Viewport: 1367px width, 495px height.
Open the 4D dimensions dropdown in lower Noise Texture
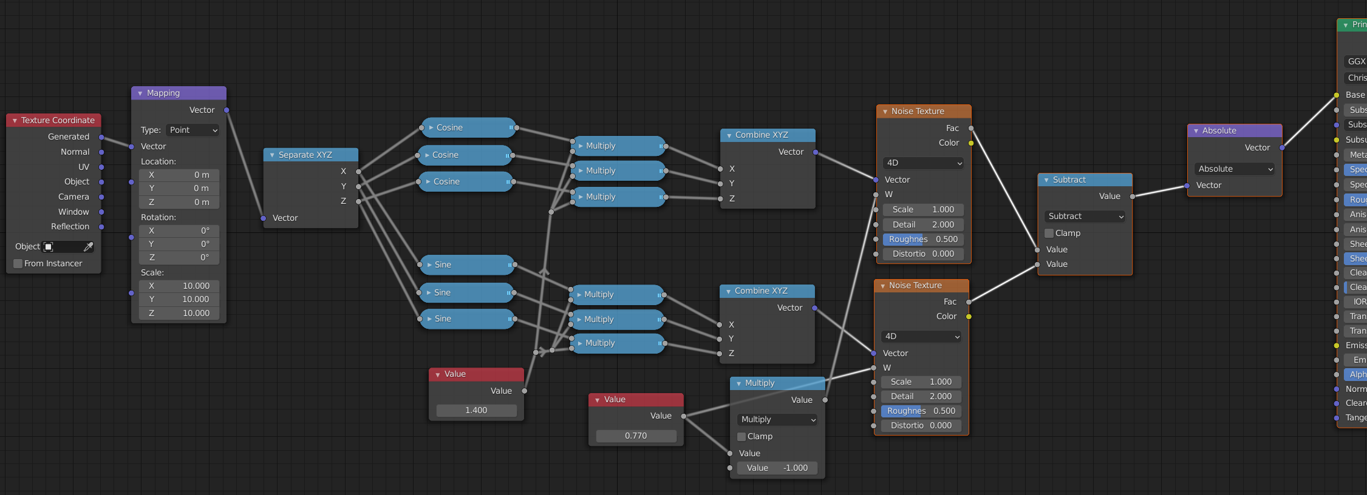(921, 336)
